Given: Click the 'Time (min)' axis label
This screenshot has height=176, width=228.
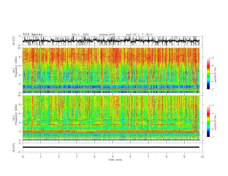Looking at the screenshot, I should (115, 160).
